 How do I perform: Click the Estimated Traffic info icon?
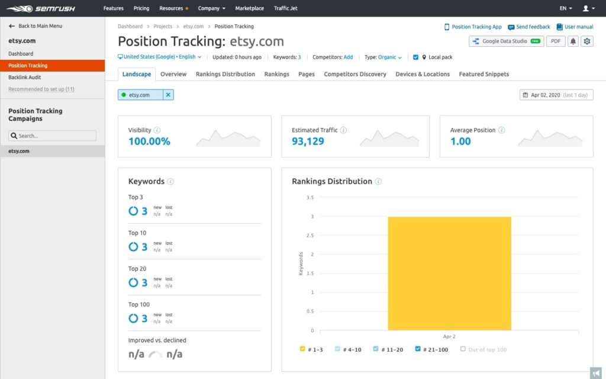(343, 130)
